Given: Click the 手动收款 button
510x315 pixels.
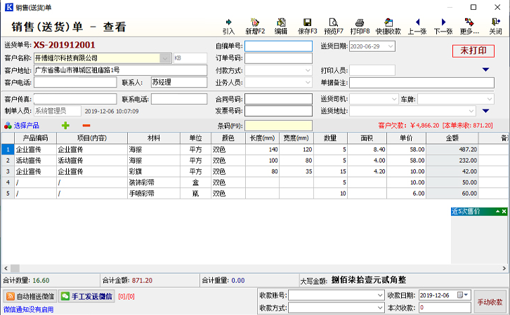Looking at the screenshot, I should 490,302.
